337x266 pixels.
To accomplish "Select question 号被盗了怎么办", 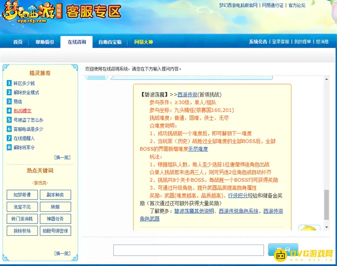I will [x=28, y=120].
